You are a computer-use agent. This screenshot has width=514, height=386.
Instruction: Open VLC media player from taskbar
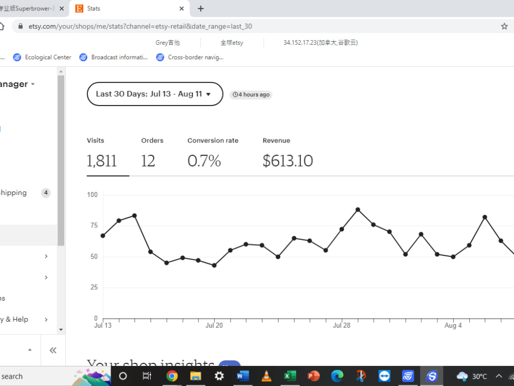(266, 376)
